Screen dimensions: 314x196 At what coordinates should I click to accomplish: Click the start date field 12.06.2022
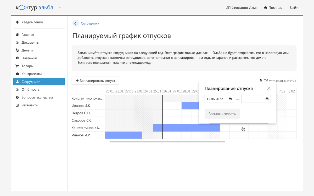click(219, 99)
